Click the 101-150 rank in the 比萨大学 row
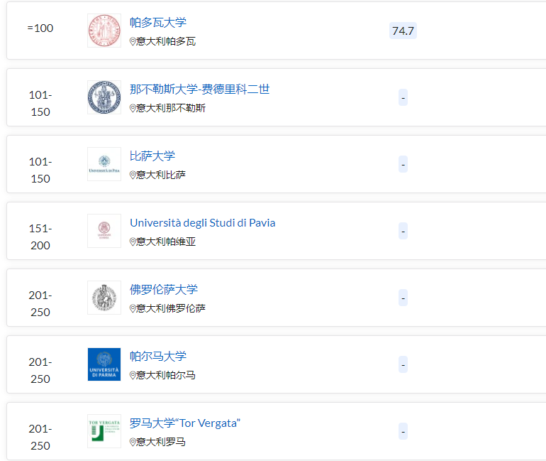This screenshot has width=546, height=461. (40, 170)
